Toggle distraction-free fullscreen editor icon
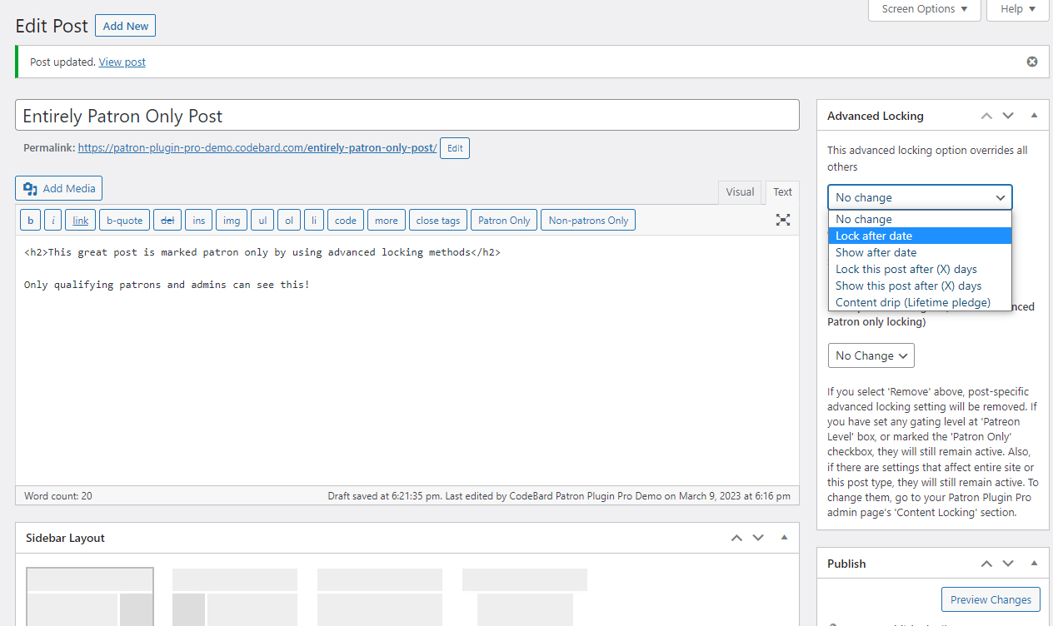Image resolution: width=1053 pixels, height=626 pixels. point(783,220)
